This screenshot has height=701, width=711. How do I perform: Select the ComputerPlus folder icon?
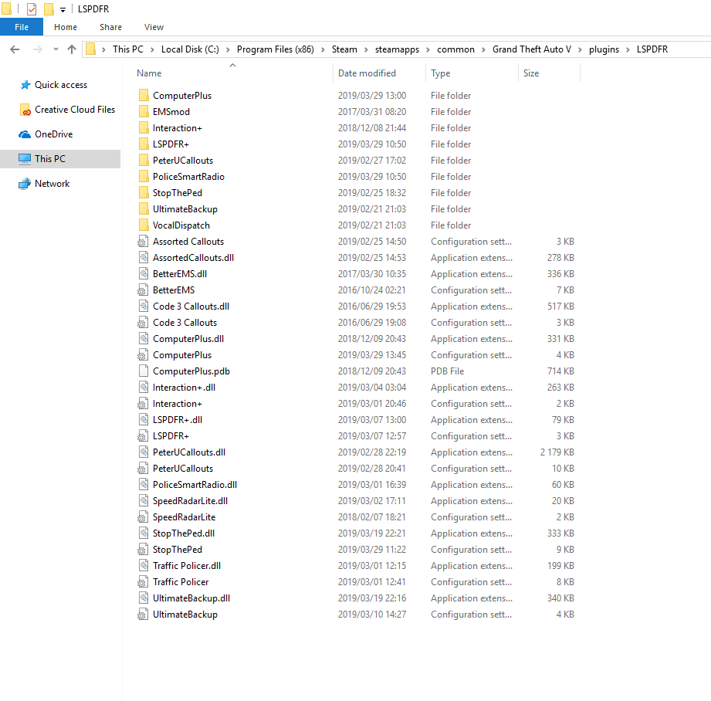144,95
